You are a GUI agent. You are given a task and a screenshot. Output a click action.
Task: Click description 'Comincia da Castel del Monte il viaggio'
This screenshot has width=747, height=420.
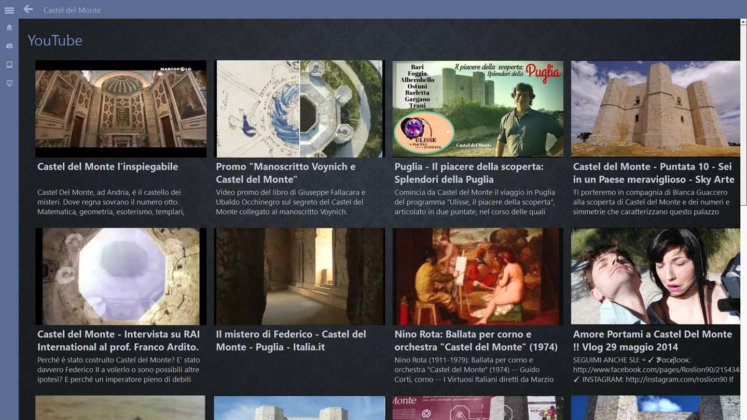tap(475, 202)
